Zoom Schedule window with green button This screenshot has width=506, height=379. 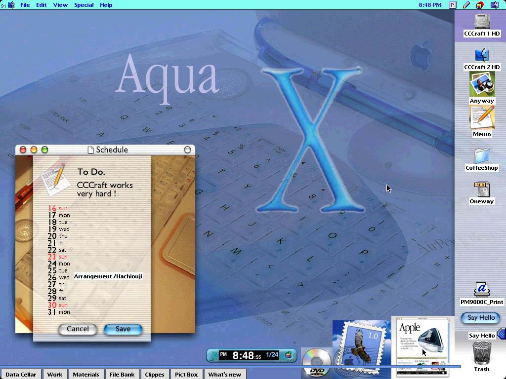[45, 150]
